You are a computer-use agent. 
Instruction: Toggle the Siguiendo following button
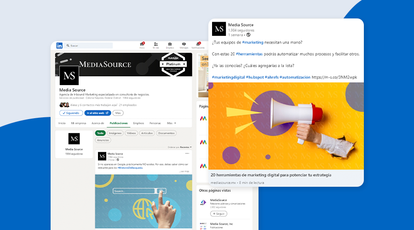(x=71, y=113)
